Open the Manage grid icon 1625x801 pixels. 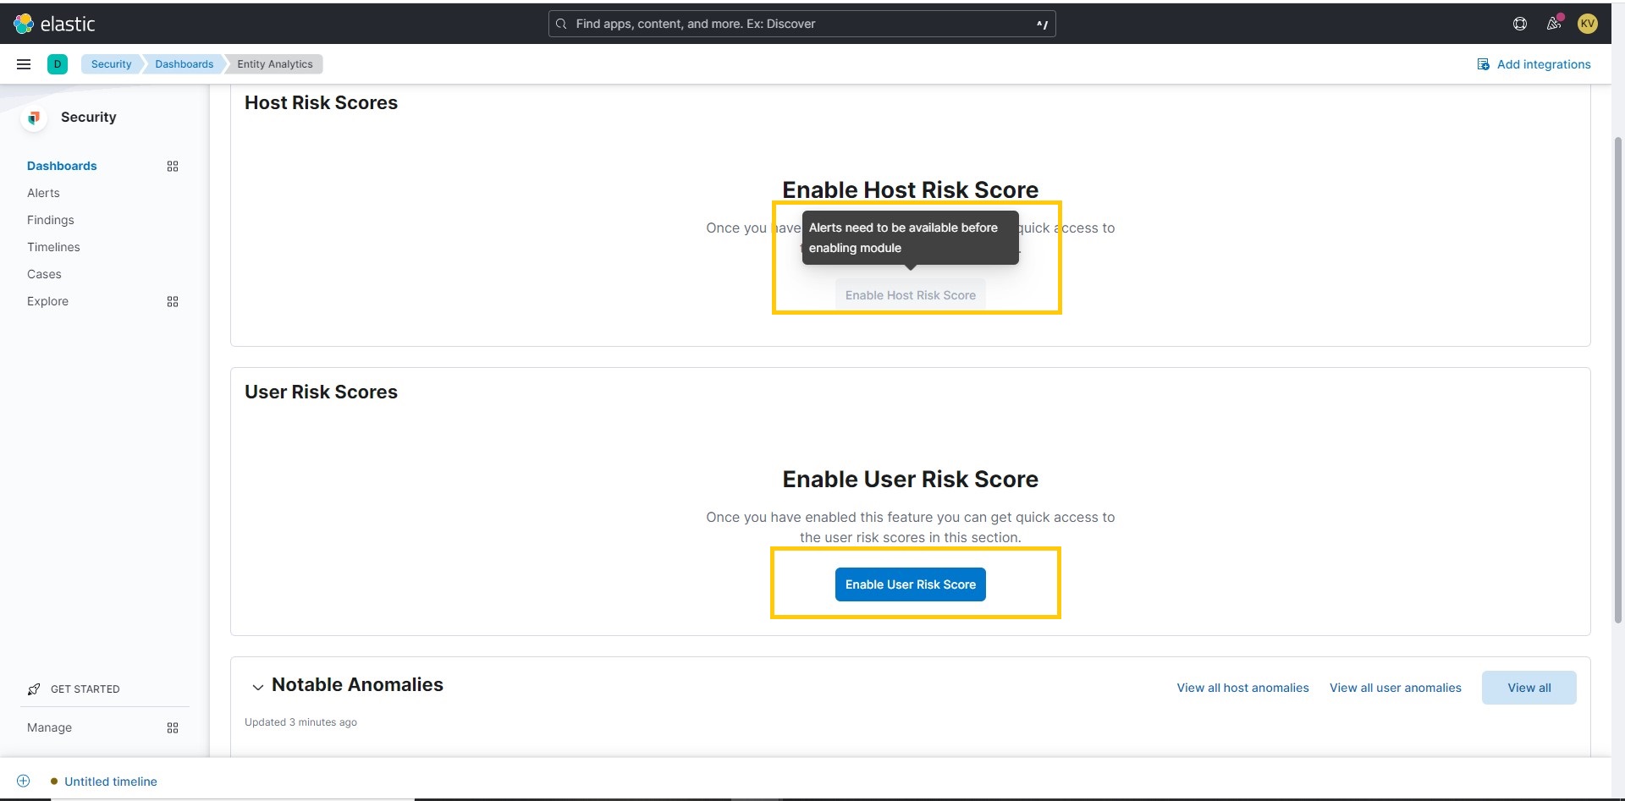(173, 727)
